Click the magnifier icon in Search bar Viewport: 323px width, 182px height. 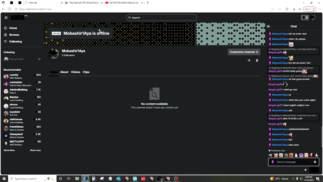pyautogui.click(x=129, y=18)
